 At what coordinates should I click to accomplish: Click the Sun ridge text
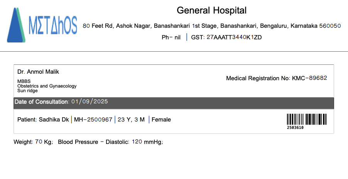28,91
